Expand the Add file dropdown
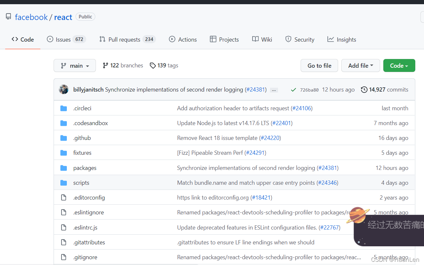The height and width of the screenshot is (265, 424). tap(361, 65)
